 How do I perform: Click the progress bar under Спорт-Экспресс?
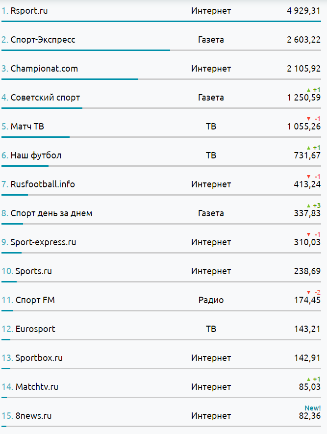[x=86, y=50]
